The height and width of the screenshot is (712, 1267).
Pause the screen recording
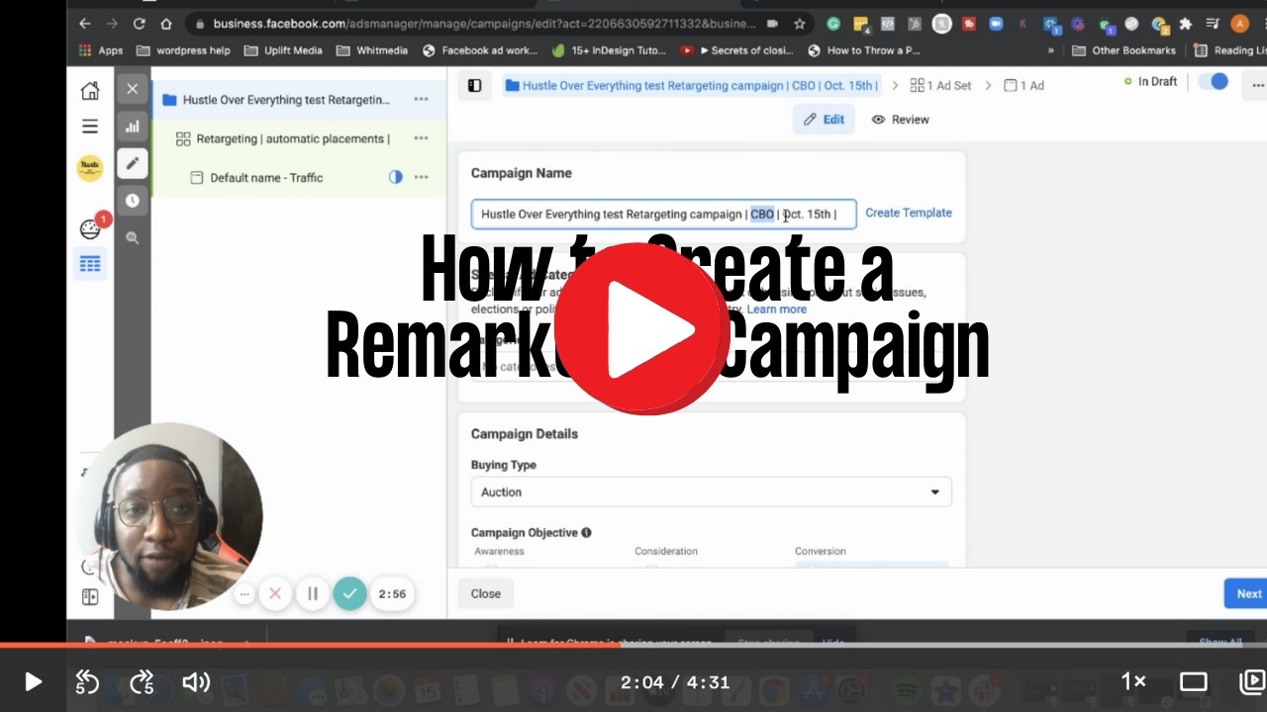[313, 594]
